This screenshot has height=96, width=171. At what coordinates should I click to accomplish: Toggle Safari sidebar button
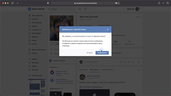pyautogui.click(x=13, y=3)
